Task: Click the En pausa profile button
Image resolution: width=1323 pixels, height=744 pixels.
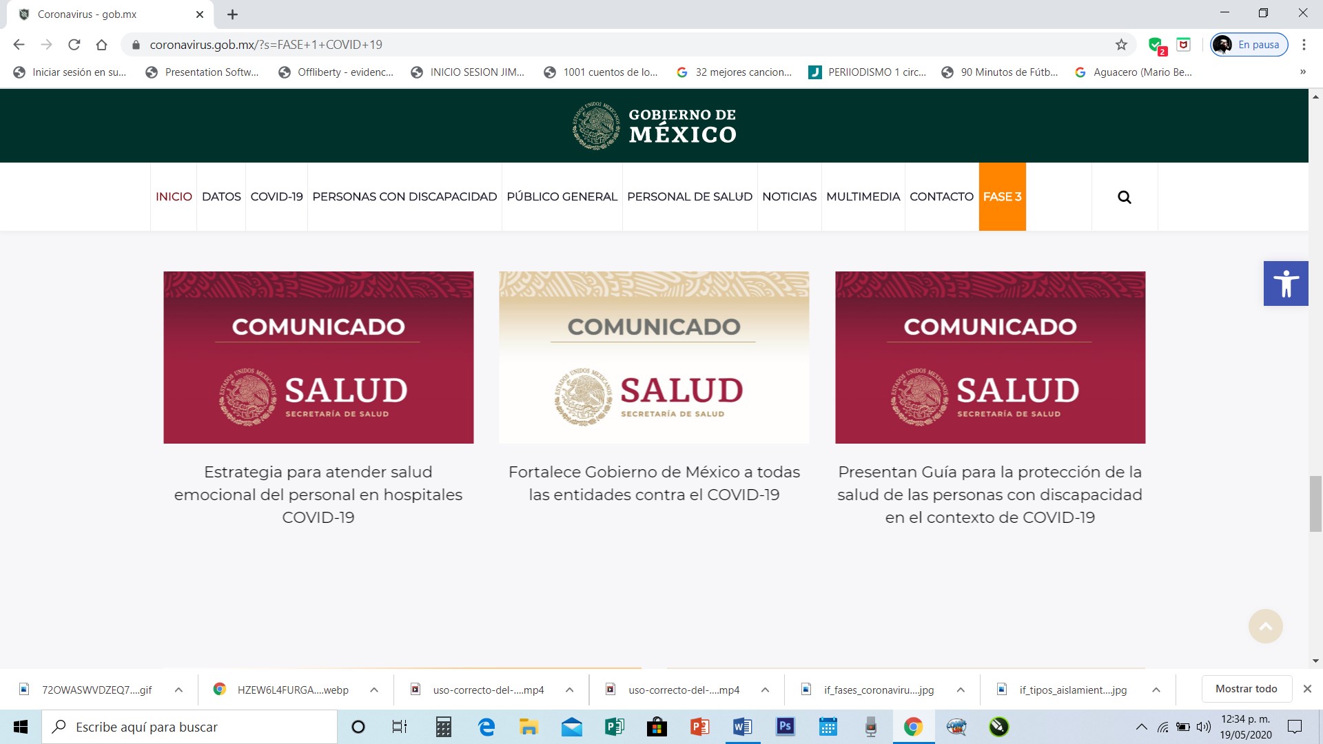Action: tap(1249, 45)
